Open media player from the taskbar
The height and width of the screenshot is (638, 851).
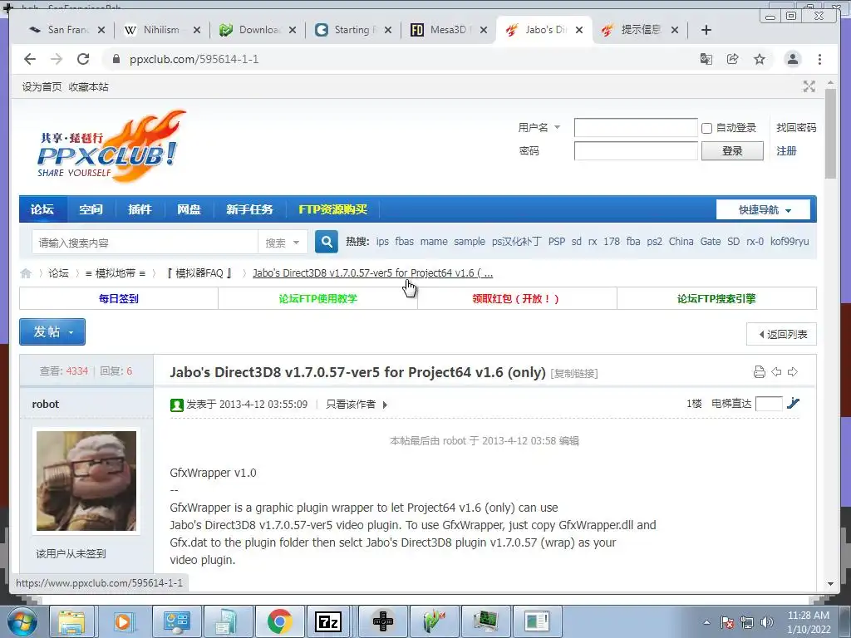(x=123, y=621)
